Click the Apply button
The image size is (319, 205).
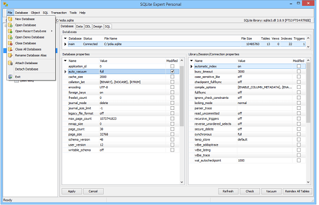point(72,191)
